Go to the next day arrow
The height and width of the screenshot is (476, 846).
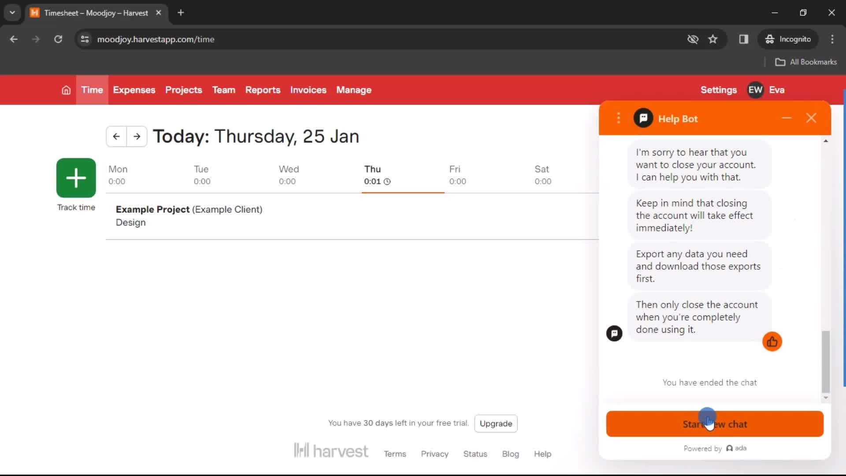[x=137, y=136]
